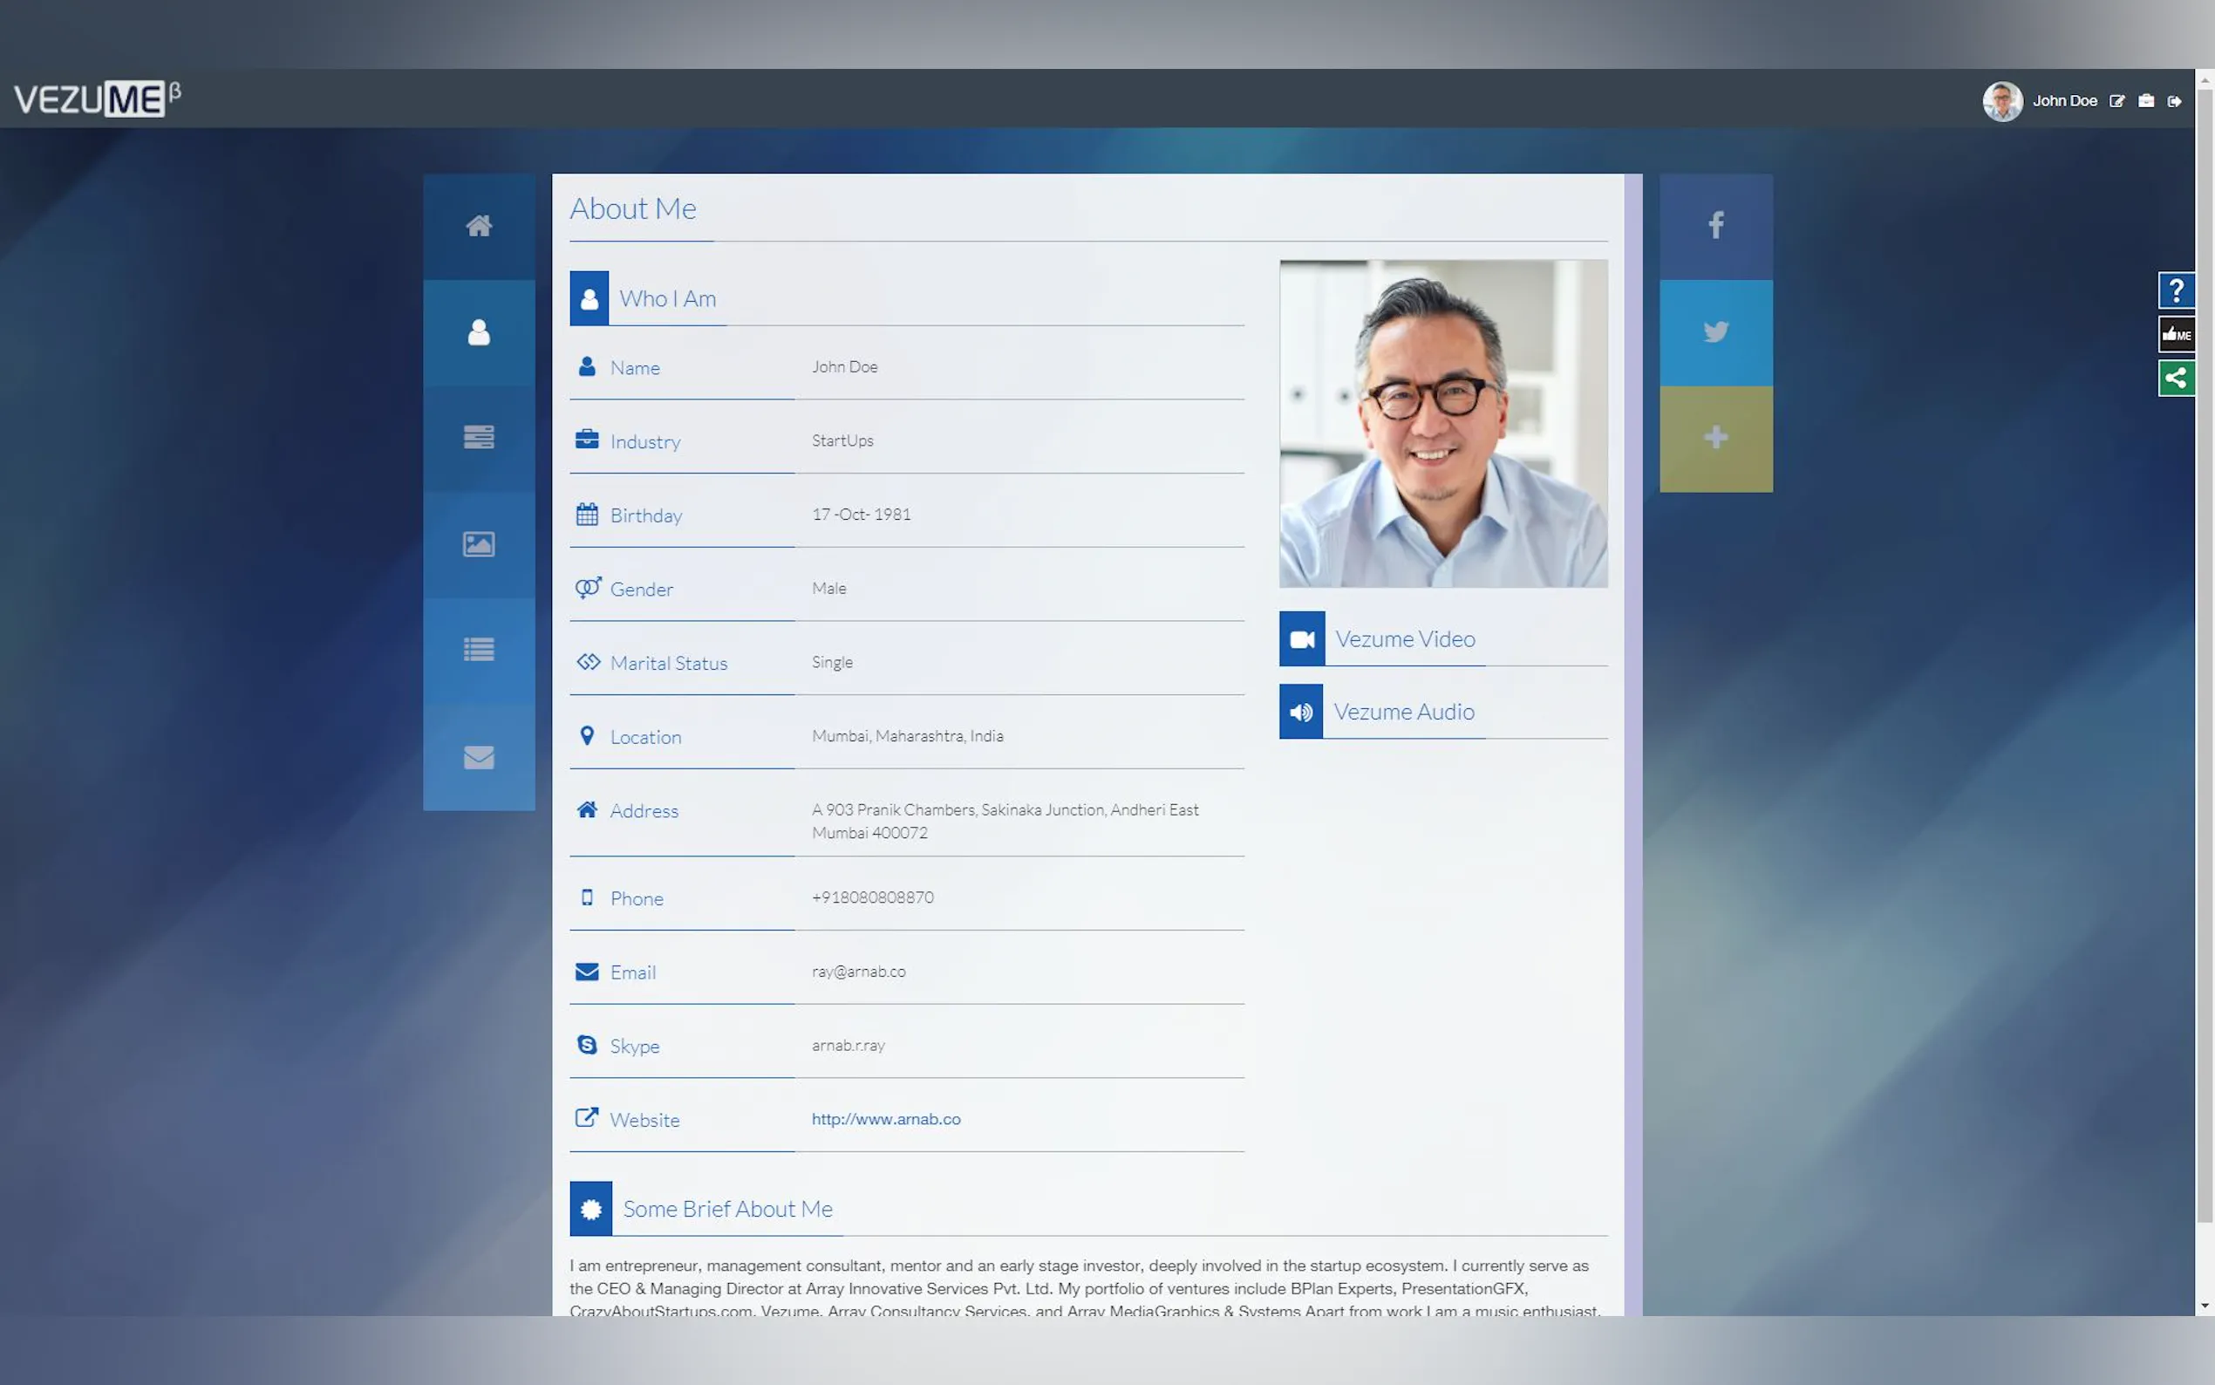The image size is (2215, 1385).
Task: Select the About Me person sidebar tile
Action: [x=479, y=332]
